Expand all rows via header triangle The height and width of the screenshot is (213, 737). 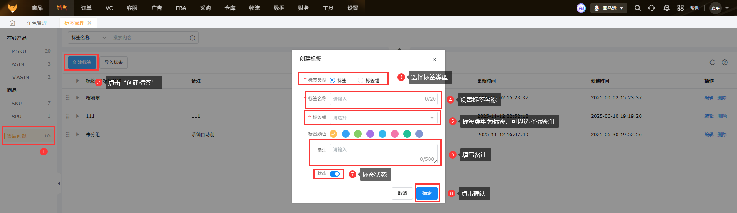point(77,81)
